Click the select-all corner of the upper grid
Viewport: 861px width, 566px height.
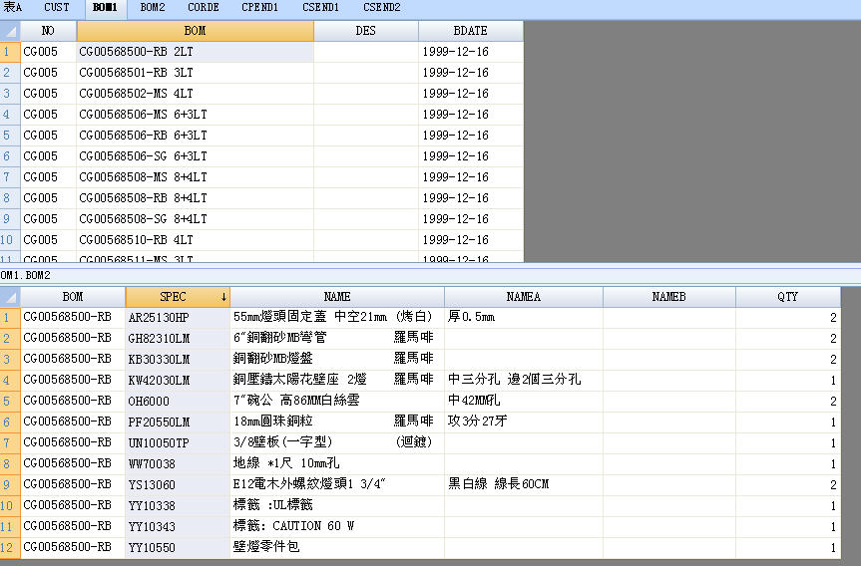click(x=10, y=31)
